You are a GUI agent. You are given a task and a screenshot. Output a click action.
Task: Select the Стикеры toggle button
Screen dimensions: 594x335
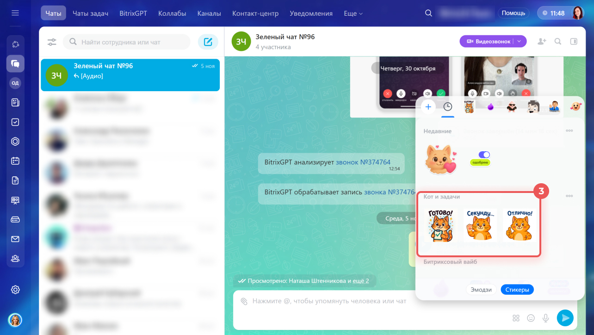517,290
